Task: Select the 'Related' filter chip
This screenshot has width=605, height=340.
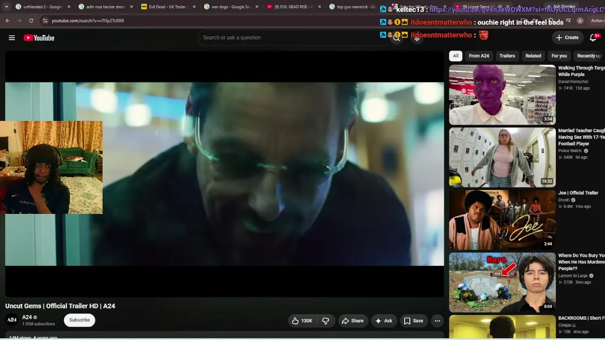Action: tap(533, 56)
